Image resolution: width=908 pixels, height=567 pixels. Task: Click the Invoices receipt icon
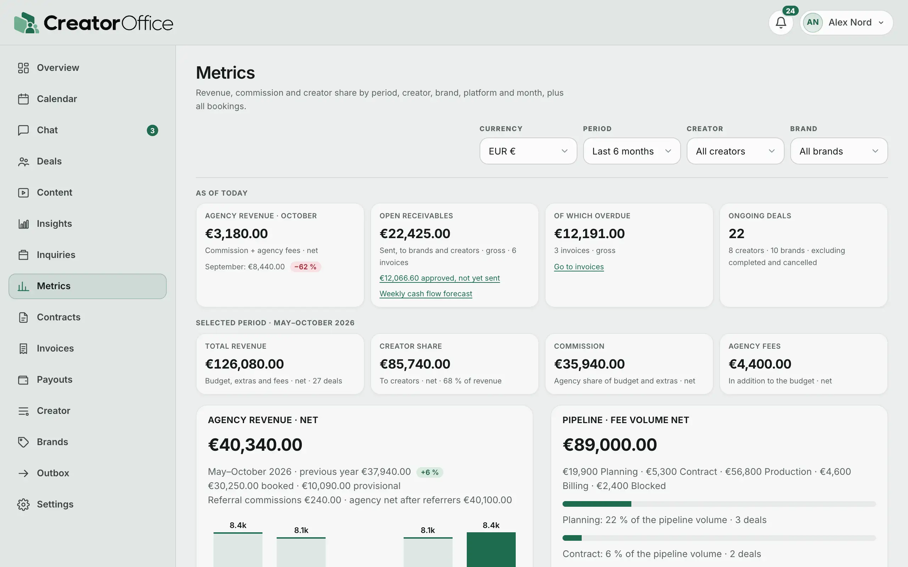point(23,348)
